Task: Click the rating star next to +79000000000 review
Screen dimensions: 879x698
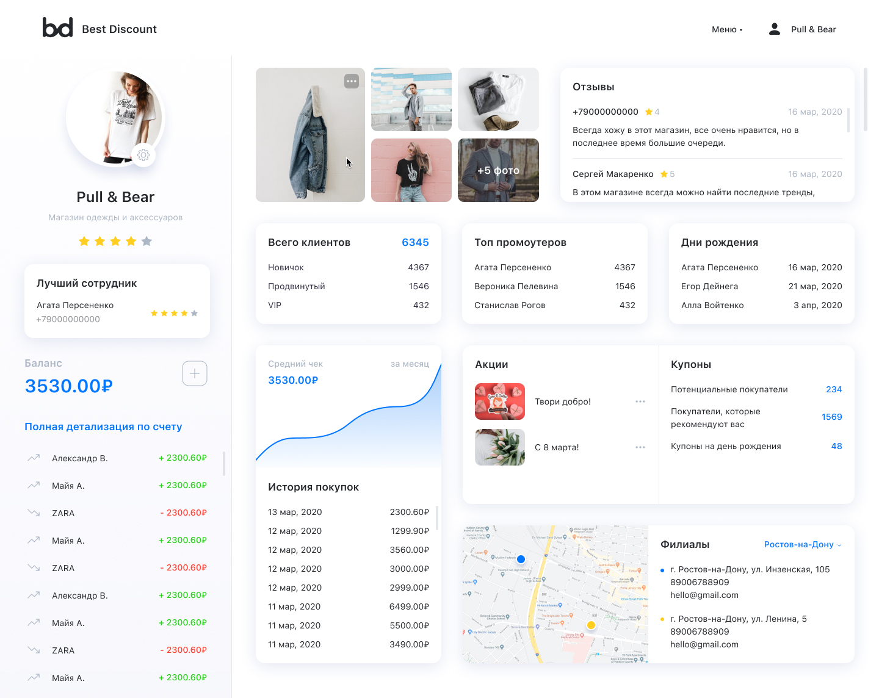Action: pyautogui.click(x=649, y=112)
